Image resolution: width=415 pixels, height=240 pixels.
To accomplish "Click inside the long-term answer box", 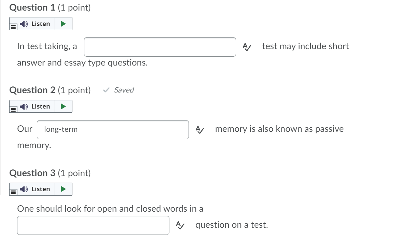I will point(113,130).
